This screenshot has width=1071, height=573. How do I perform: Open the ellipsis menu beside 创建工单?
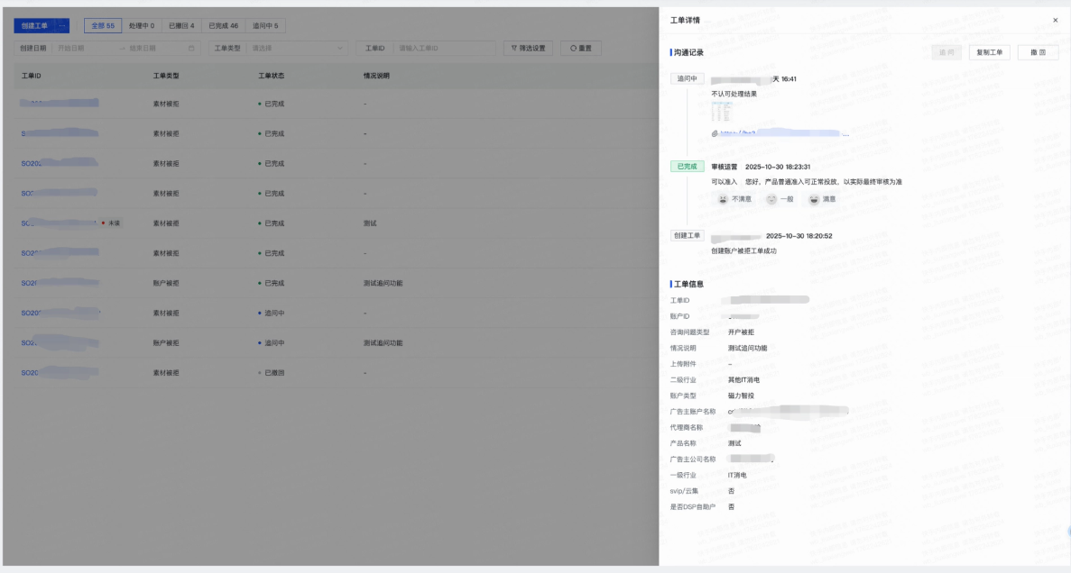(x=62, y=26)
